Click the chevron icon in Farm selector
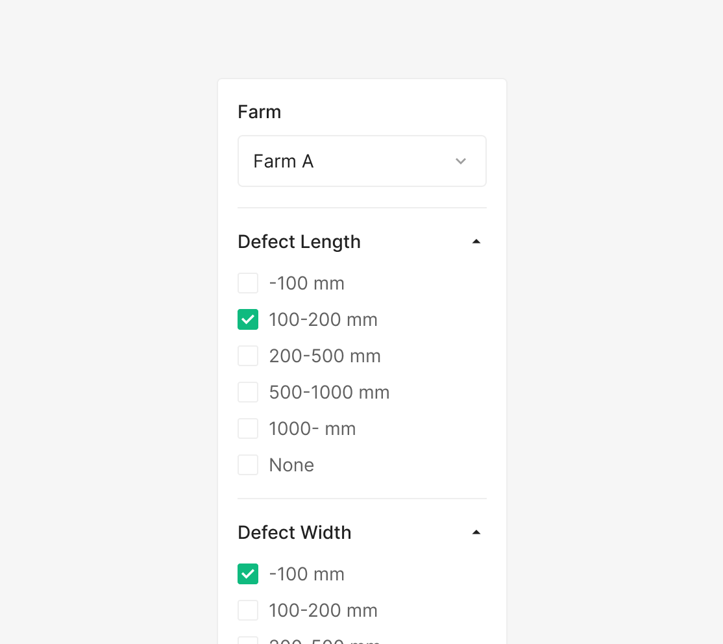This screenshot has width=723, height=644. tap(461, 161)
